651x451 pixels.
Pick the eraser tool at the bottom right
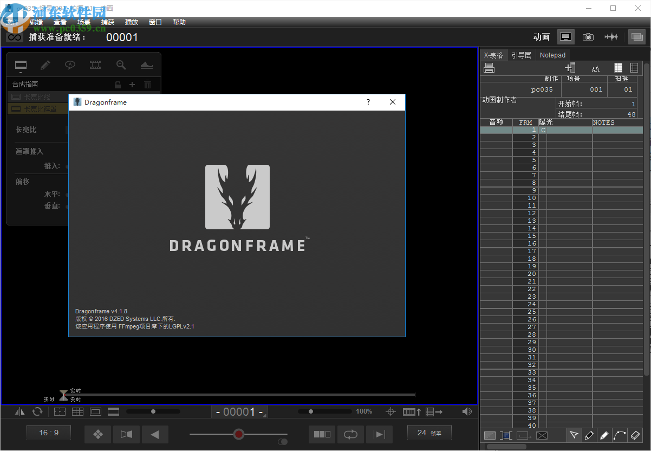point(635,435)
